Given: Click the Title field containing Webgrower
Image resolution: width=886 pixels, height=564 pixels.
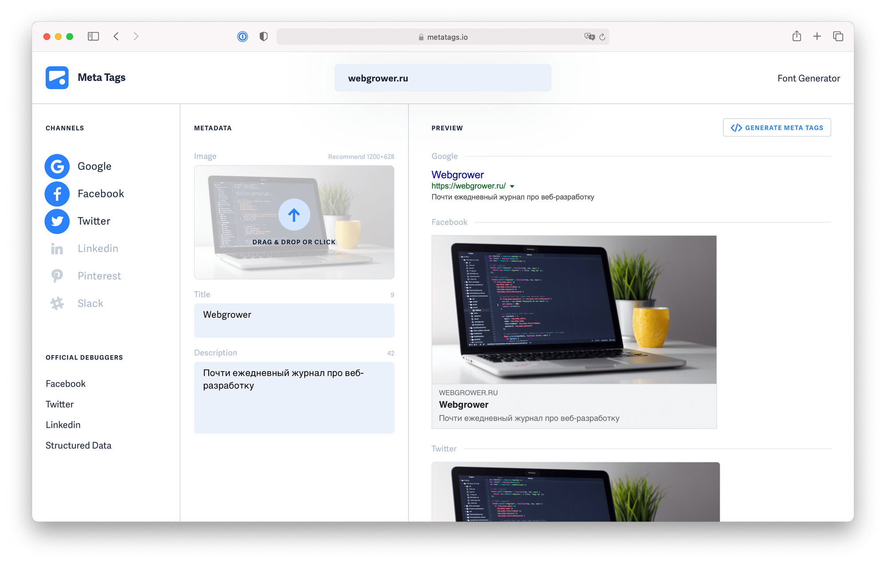Looking at the screenshot, I should [294, 321].
